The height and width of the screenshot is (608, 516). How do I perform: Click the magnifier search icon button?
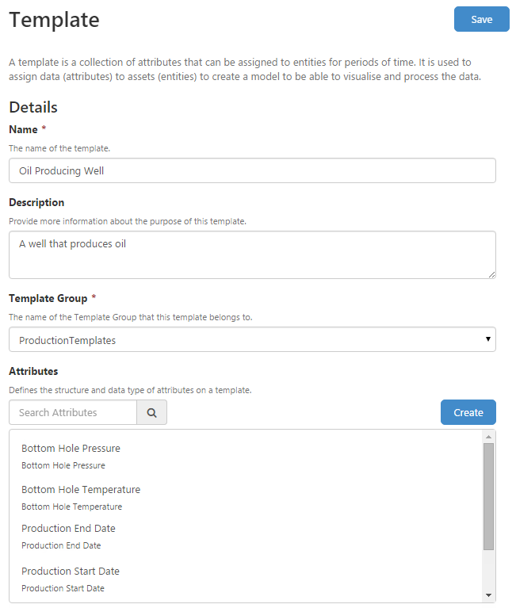point(151,412)
